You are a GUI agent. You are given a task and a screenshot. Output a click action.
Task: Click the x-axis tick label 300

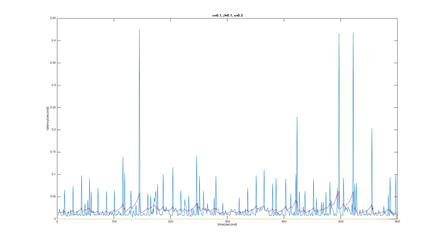pos(227,222)
